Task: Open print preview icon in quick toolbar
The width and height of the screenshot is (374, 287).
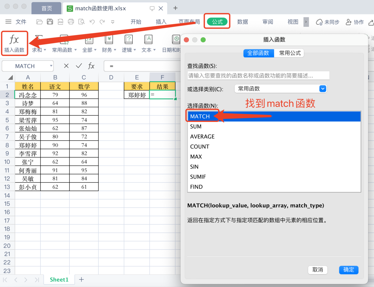Action: (81, 22)
